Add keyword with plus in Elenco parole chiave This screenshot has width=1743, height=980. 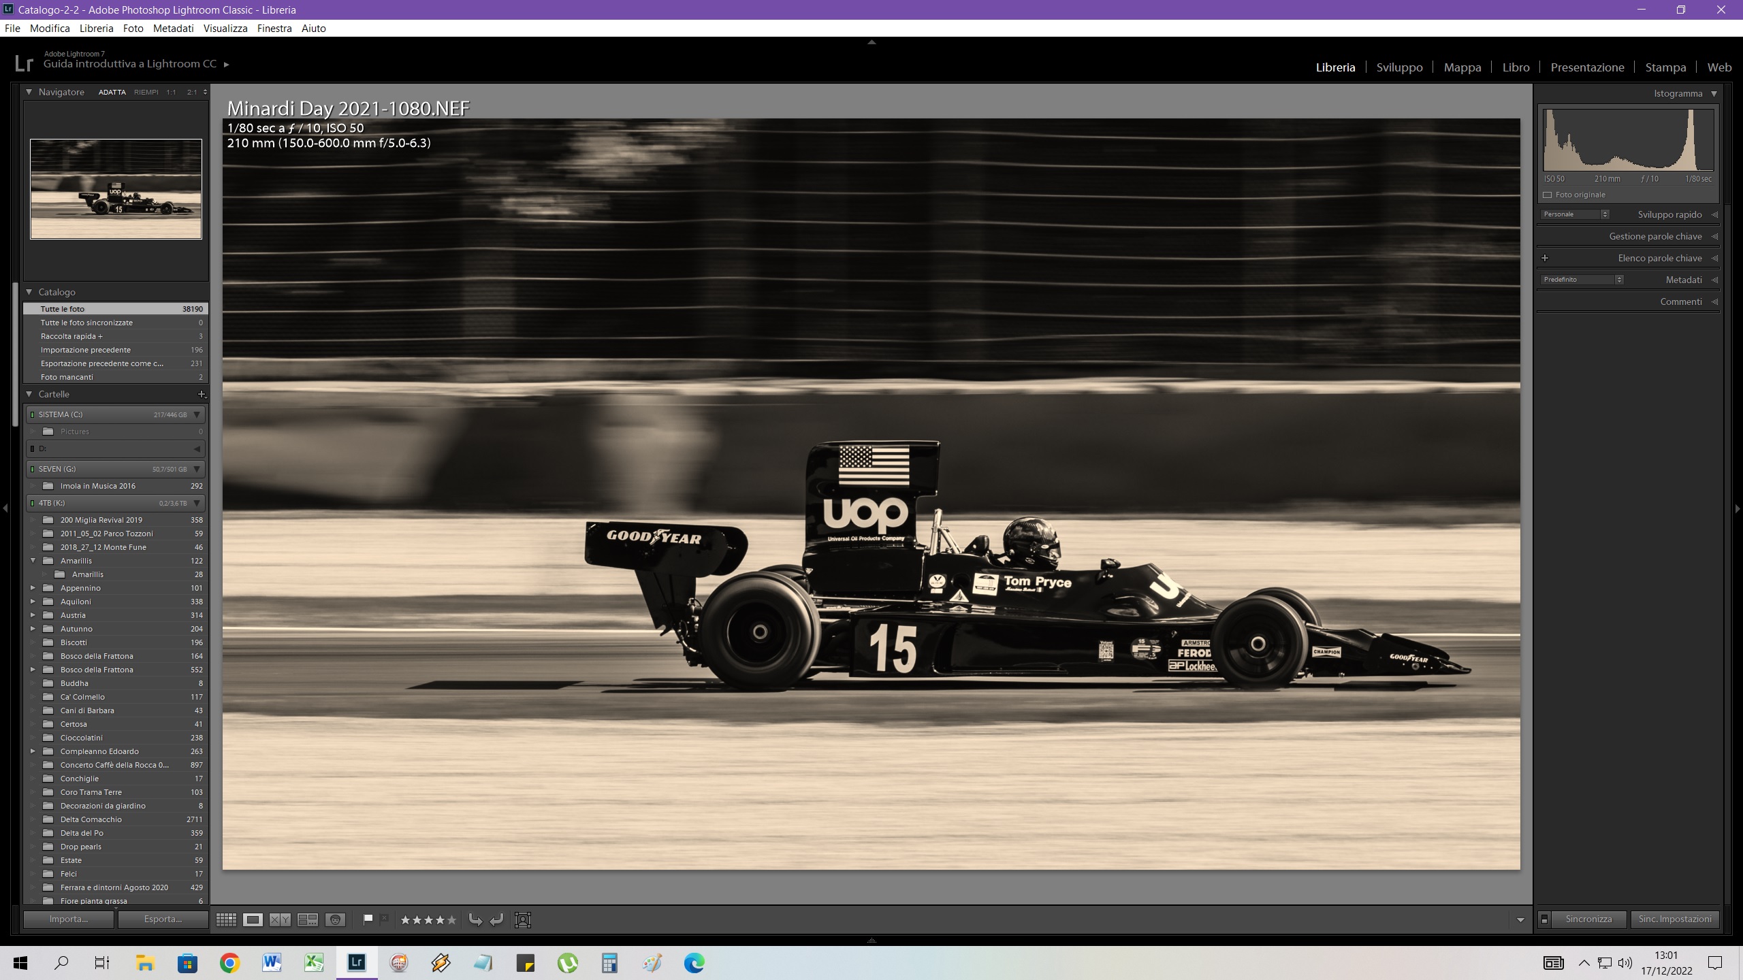click(x=1545, y=258)
